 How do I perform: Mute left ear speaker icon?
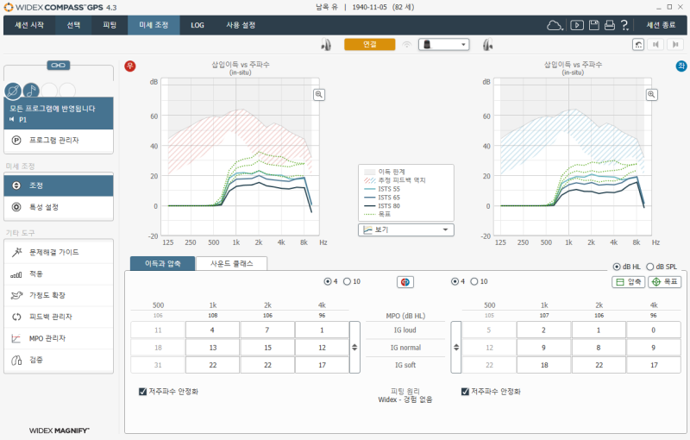coord(674,45)
